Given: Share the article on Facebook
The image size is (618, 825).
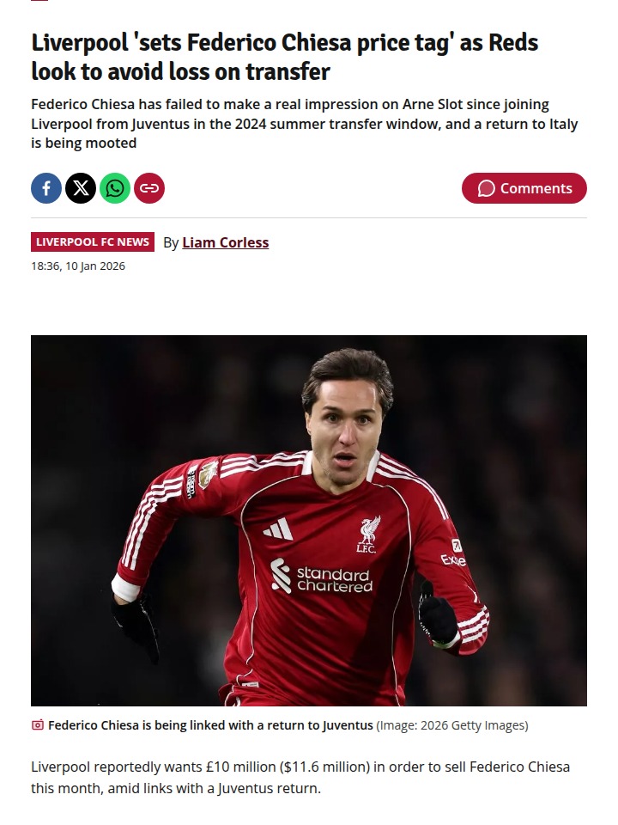Looking at the screenshot, I should click(46, 188).
